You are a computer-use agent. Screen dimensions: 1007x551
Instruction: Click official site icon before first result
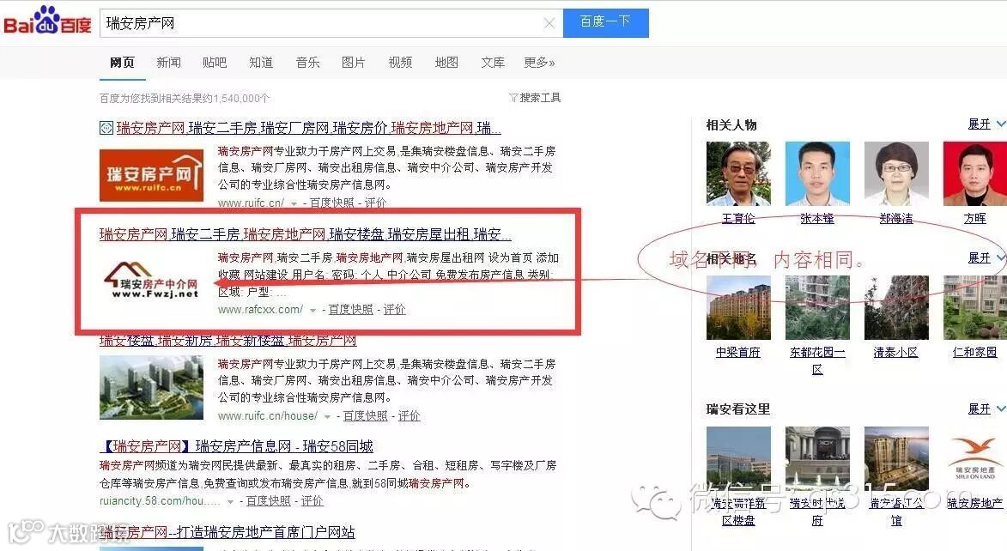(106, 128)
